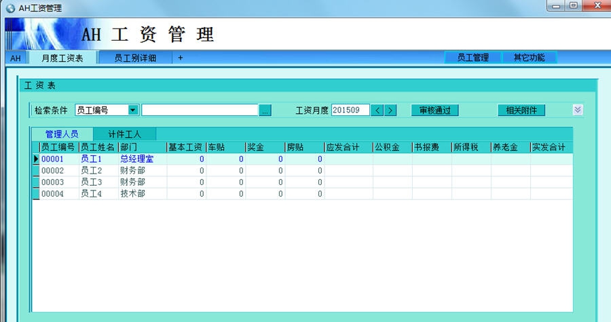This screenshot has width=611, height=322.
Task: Click the row selector for row 00001
Action: coord(36,159)
